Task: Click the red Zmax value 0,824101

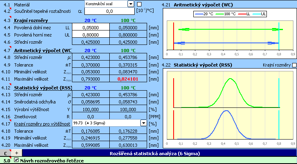Action: click(x=128, y=79)
